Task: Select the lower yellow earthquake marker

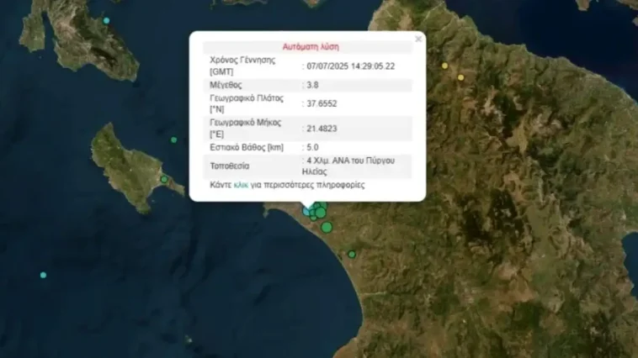Action: pyautogui.click(x=460, y=77)
